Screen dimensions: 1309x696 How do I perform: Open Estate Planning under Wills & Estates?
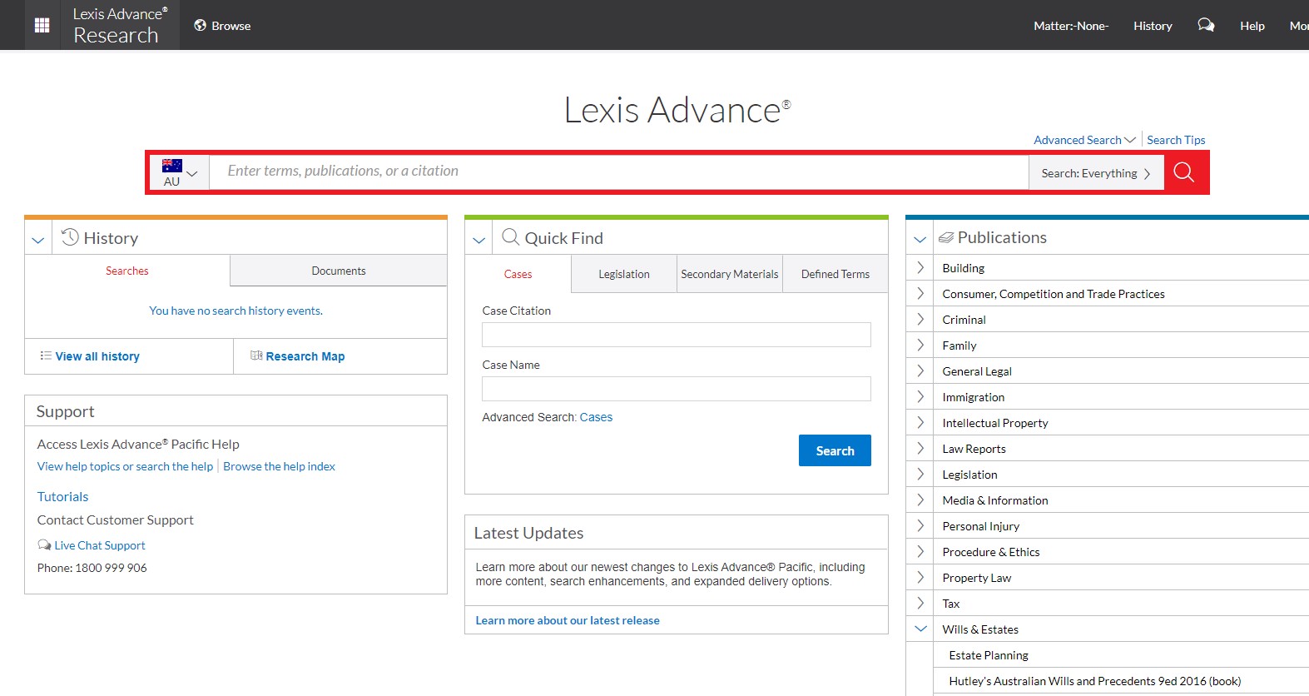point(989,655)
